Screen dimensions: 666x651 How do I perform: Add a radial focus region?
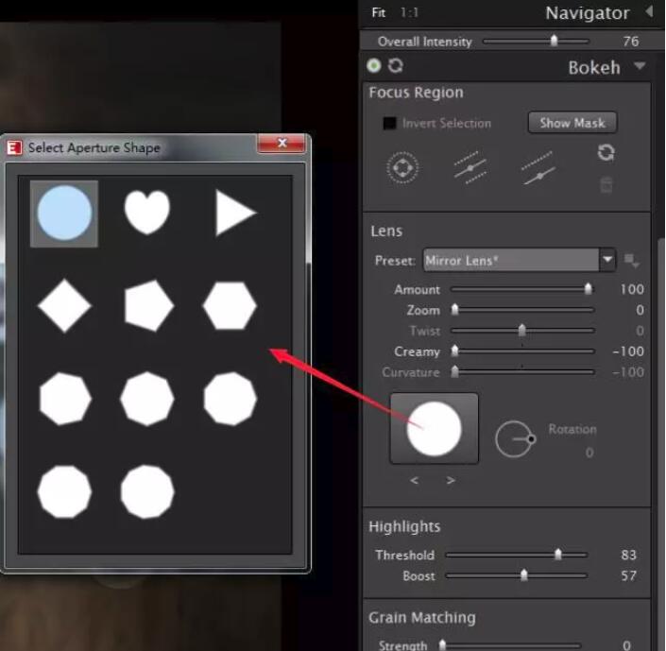pos(402,168)
